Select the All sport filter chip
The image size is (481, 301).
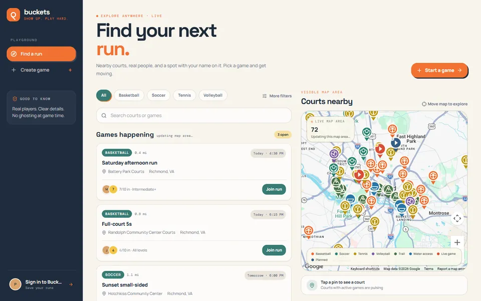104,95
